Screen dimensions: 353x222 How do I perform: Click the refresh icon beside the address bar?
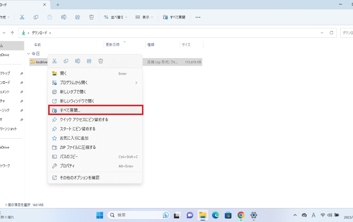[331, 33]
